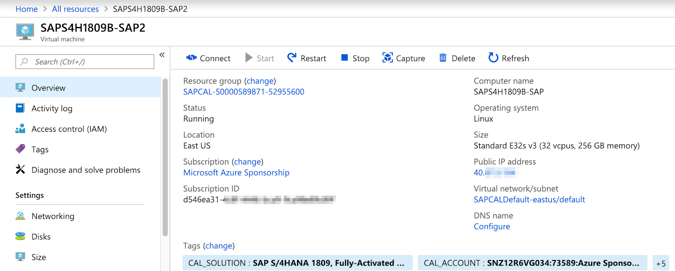Viewport: 675px width, 271px height.
Task: Click the Activity log icon
Action: pyautogui.click(x=20, y=108)
